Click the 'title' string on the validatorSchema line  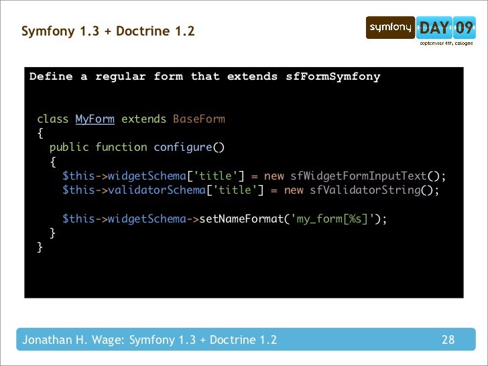(235, 190)
